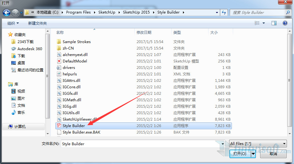
Task: Click the refresh button beside address bar
Action: [x=224, y=13]
